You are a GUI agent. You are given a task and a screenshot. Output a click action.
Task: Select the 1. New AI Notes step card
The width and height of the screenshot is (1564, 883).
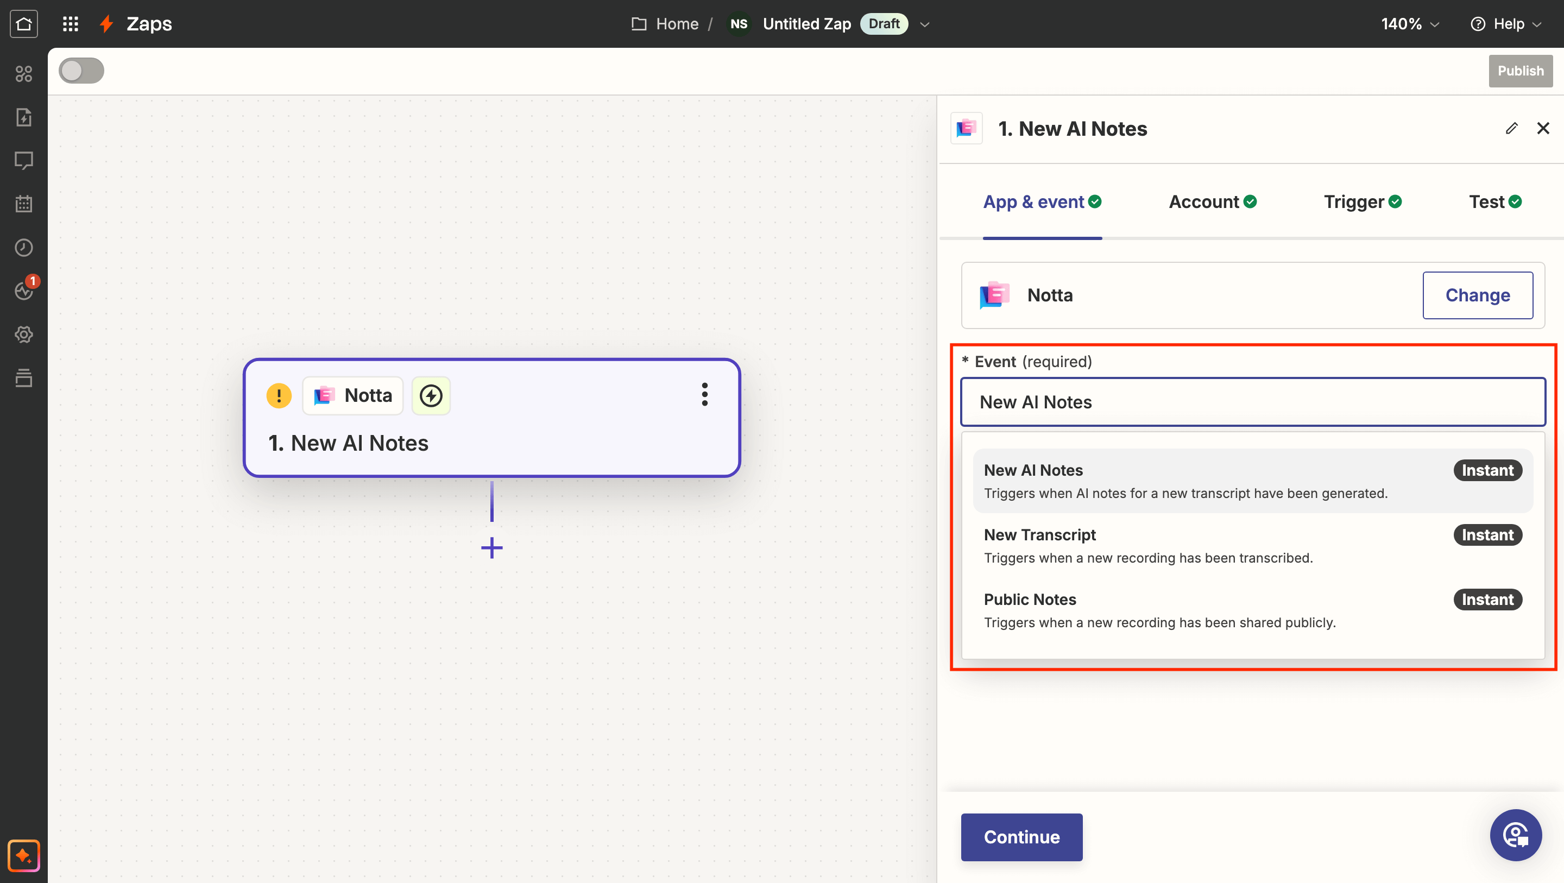(x=492, y=418)
